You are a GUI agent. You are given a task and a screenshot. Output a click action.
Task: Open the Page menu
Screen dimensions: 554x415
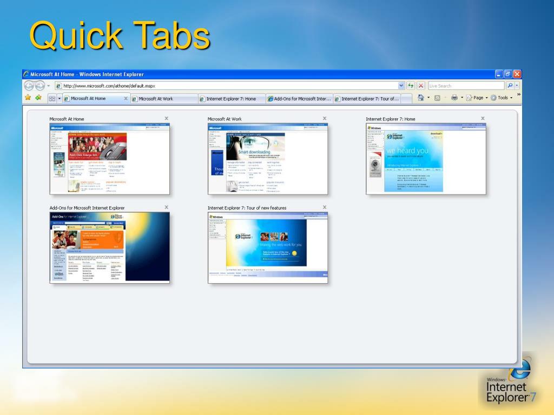pyautogui.click(x=477, y=98)
